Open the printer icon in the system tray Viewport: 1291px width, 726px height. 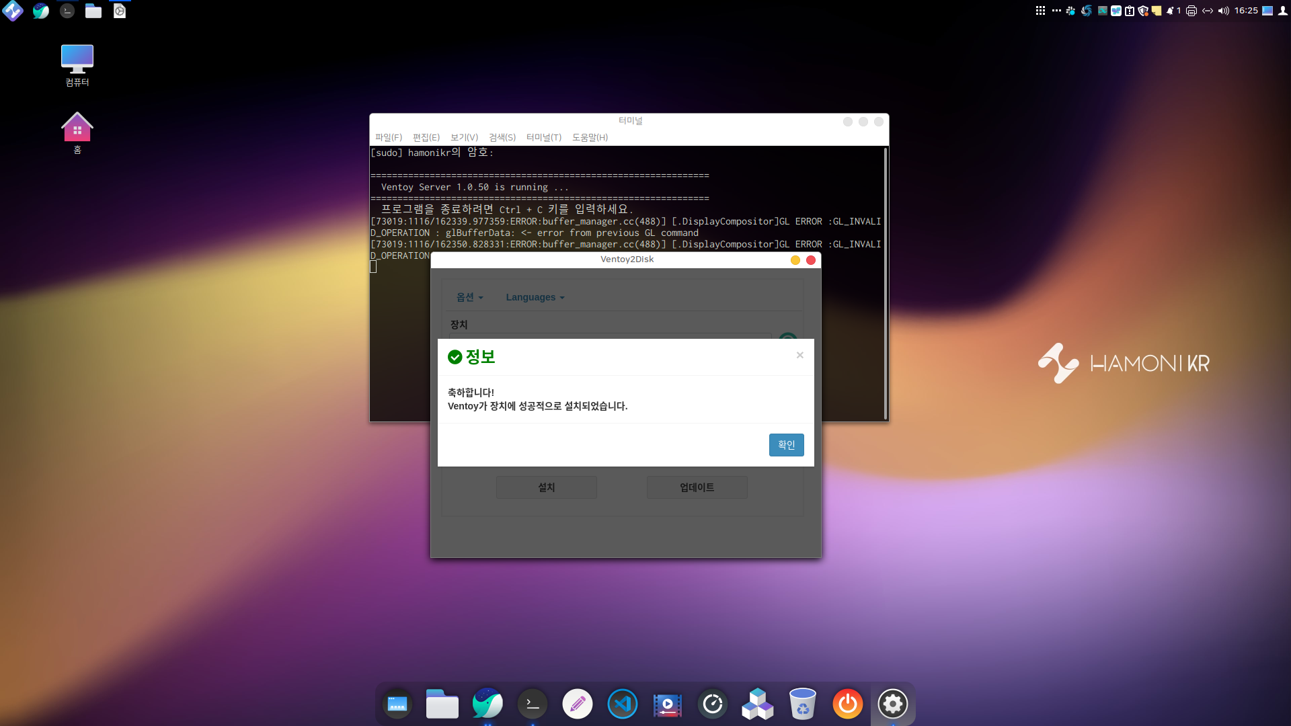click(x=1191, y=11)
